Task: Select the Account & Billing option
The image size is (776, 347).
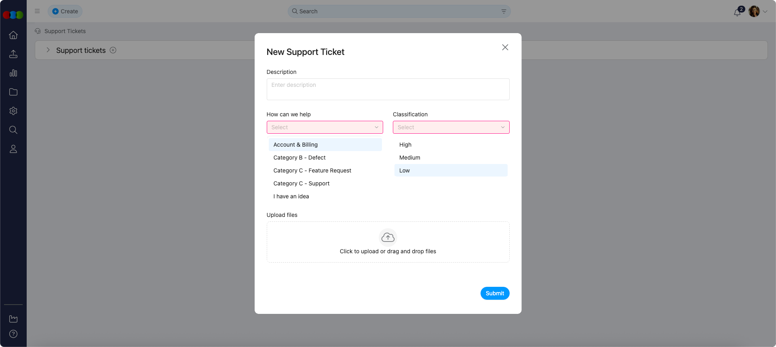Action: 295,144
